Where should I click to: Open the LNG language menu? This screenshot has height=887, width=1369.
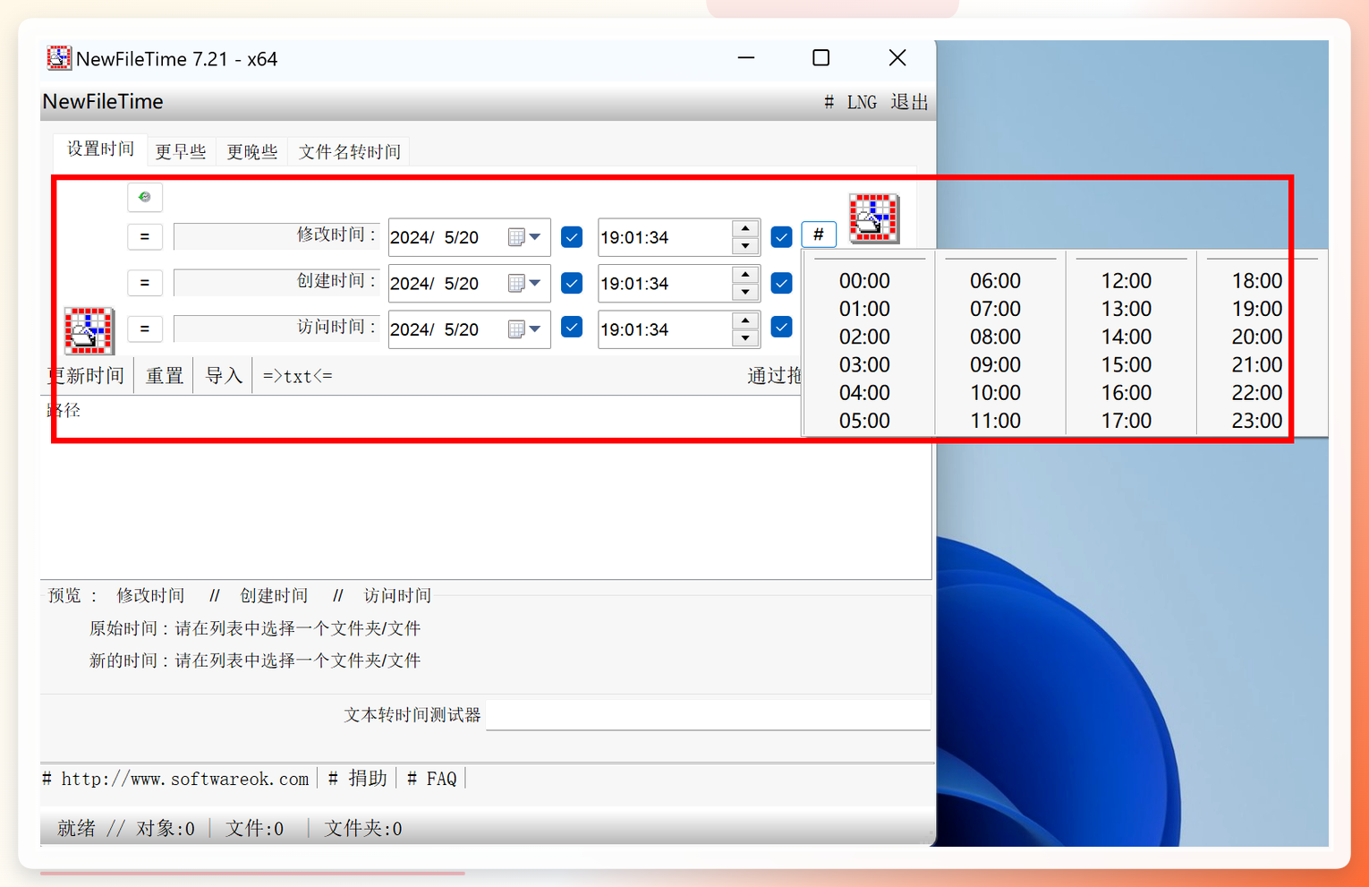[x=862, y=103]
